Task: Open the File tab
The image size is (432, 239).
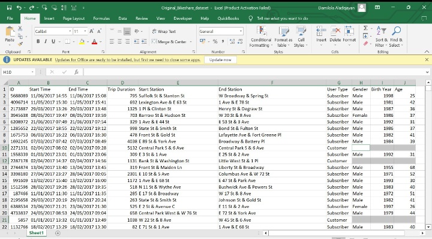Action: [10, 19]
